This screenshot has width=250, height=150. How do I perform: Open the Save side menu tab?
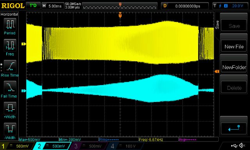coord(217,25)
